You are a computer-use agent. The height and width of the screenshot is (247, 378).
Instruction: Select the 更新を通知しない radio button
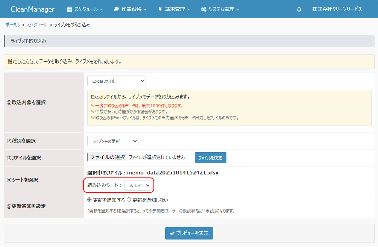tap(129, 200)
